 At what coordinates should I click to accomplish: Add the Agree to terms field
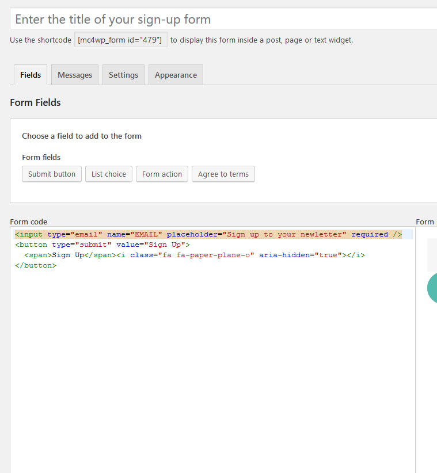(223, 174)
